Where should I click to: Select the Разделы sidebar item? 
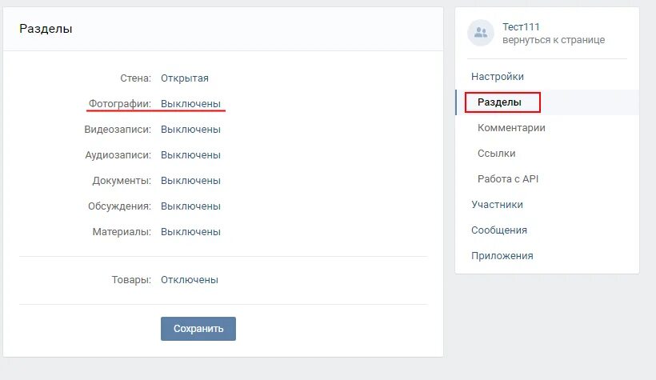click(x=499, y=102)
